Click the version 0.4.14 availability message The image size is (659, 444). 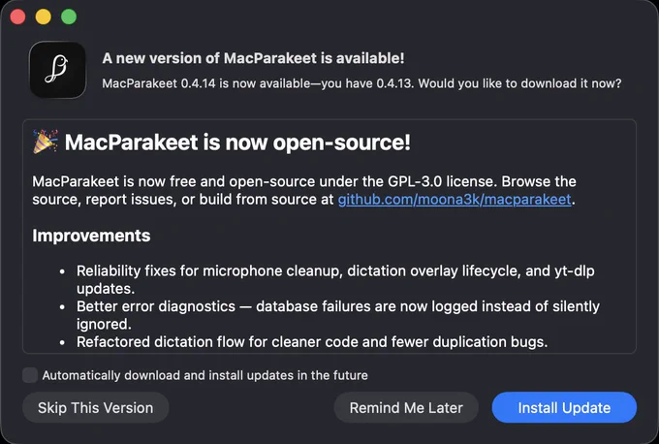pyautogui.click(x=361, y=83)
